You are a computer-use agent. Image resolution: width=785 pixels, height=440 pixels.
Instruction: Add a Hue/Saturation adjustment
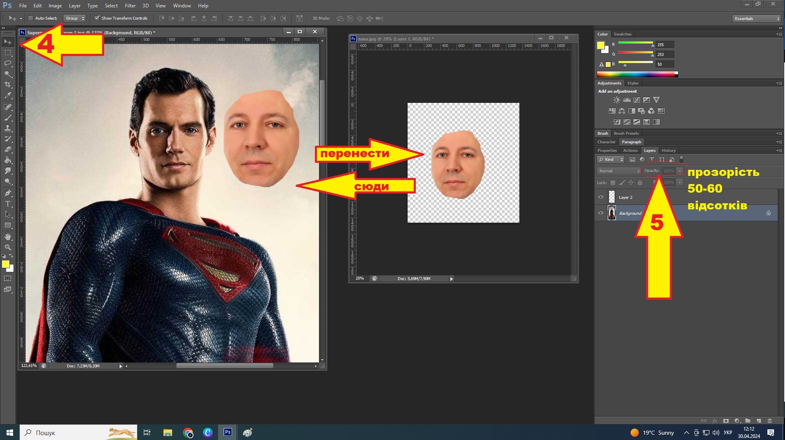pos(612,111)
